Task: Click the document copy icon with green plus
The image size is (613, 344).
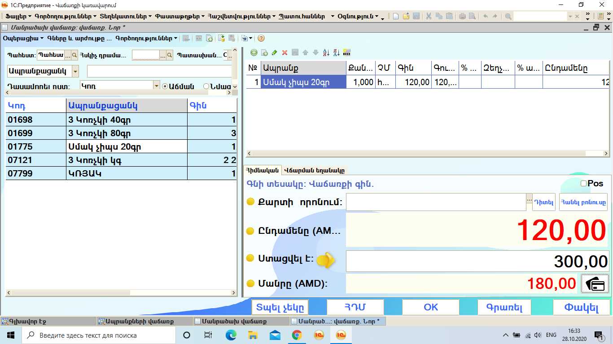Action: 210,39
